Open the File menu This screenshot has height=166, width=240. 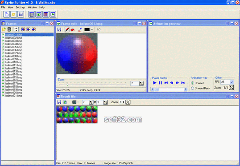tap(3, 7)
